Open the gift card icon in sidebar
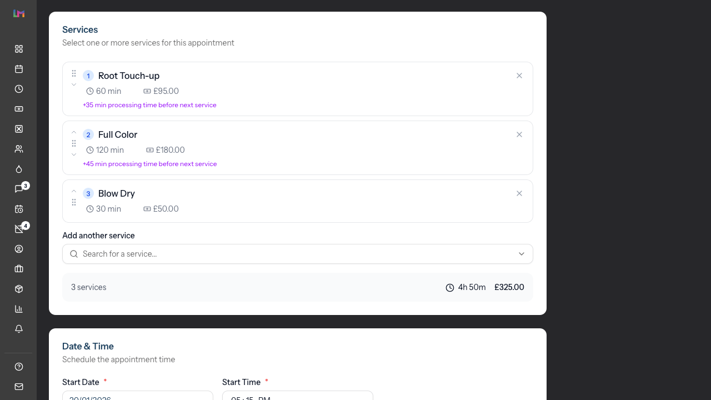Screen dimensions: 711x400 [x=18, y=109]
